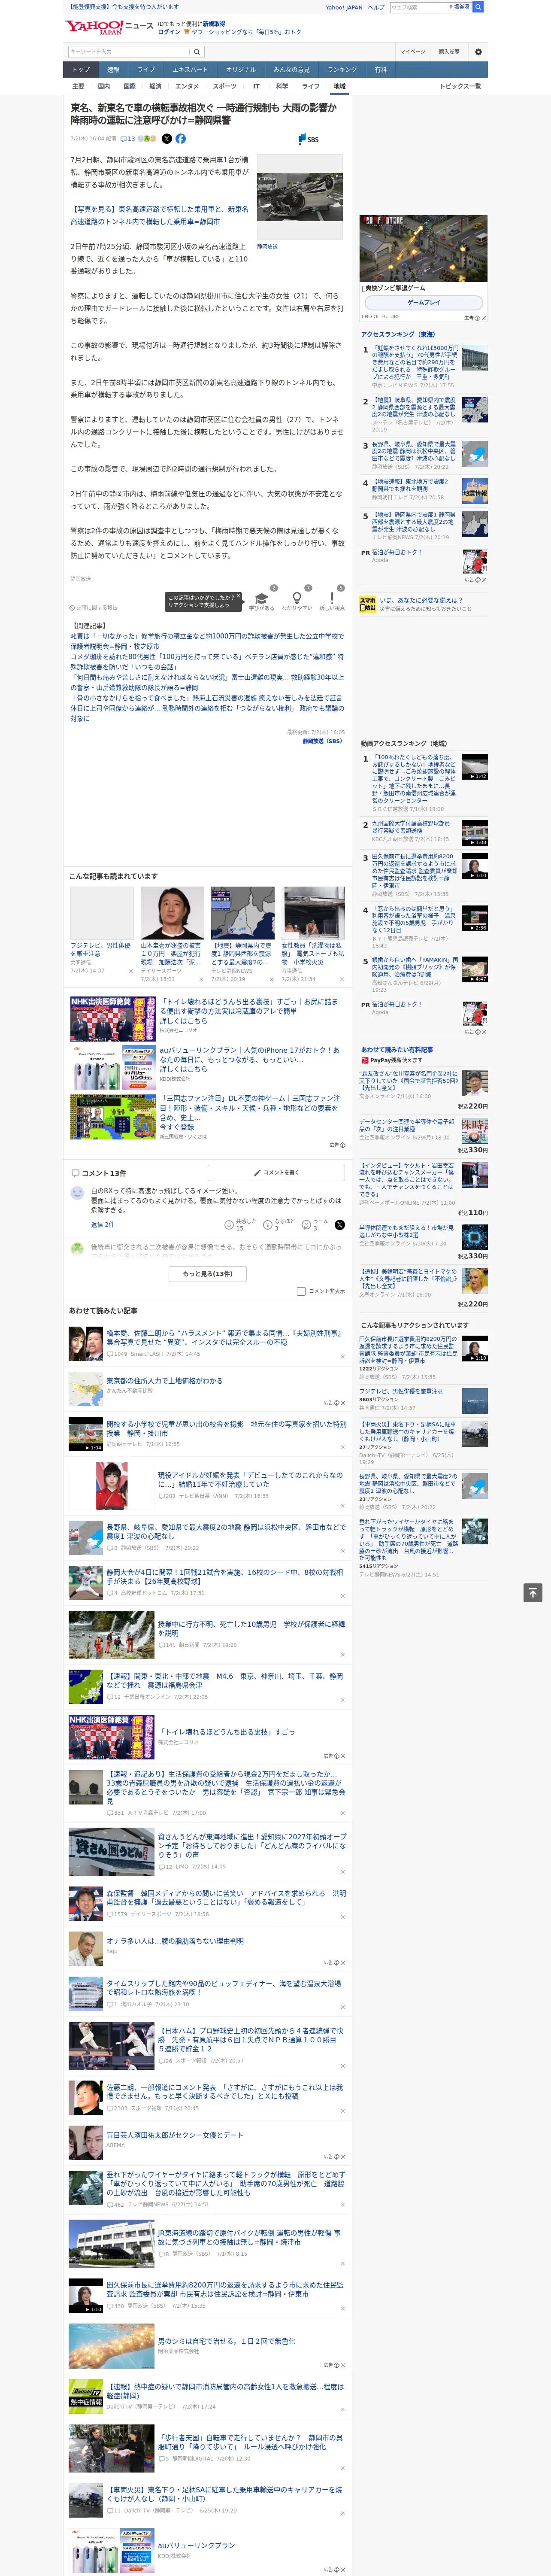This screenshot has height=2576, width=551.
Task: Open the 歩行者天国 自転車 article
Action: (x=252, y=2443)
